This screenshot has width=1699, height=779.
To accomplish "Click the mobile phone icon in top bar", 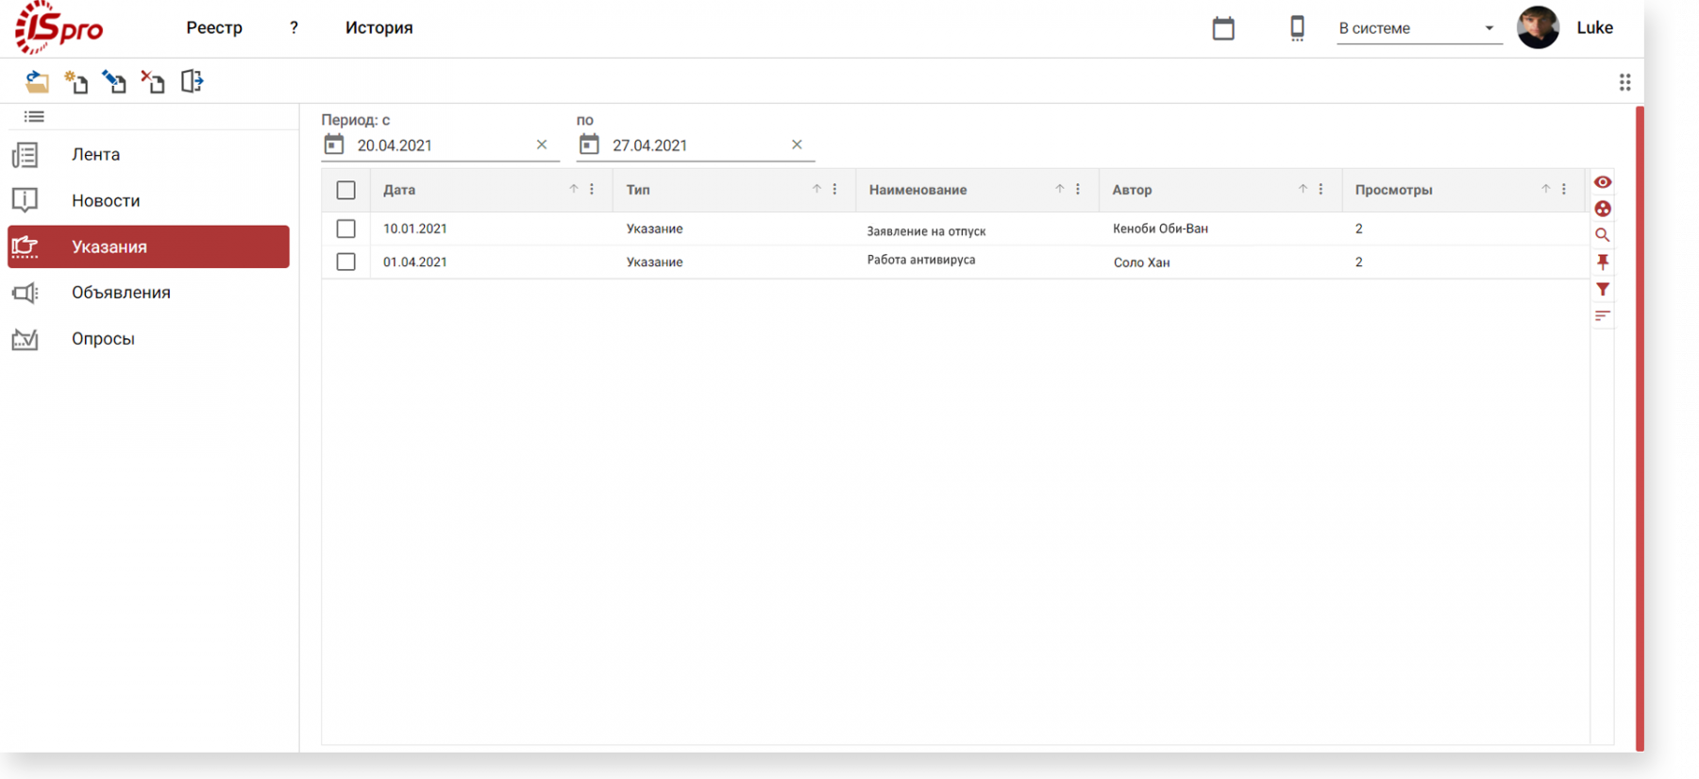I will (x=1298, y=28).
